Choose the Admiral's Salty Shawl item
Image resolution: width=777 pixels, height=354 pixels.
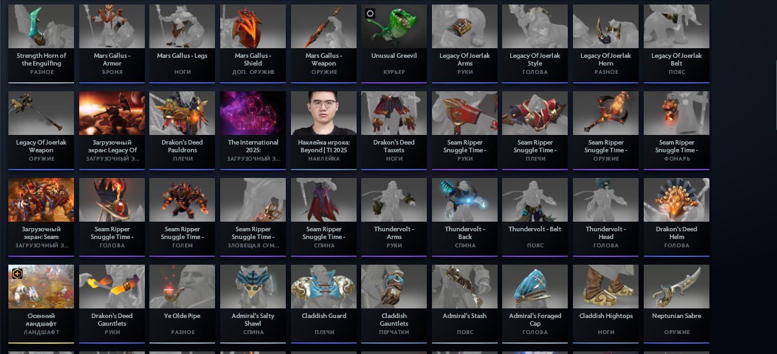(252, 303)
